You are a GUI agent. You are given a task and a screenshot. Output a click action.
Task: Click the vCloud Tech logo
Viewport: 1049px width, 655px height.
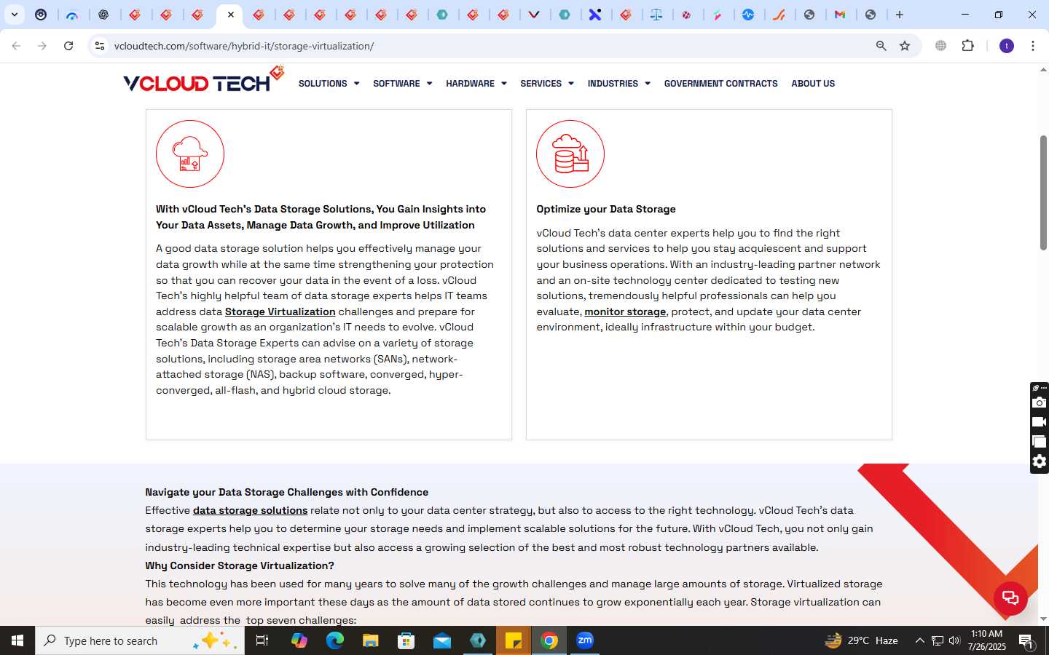(204, 79)
